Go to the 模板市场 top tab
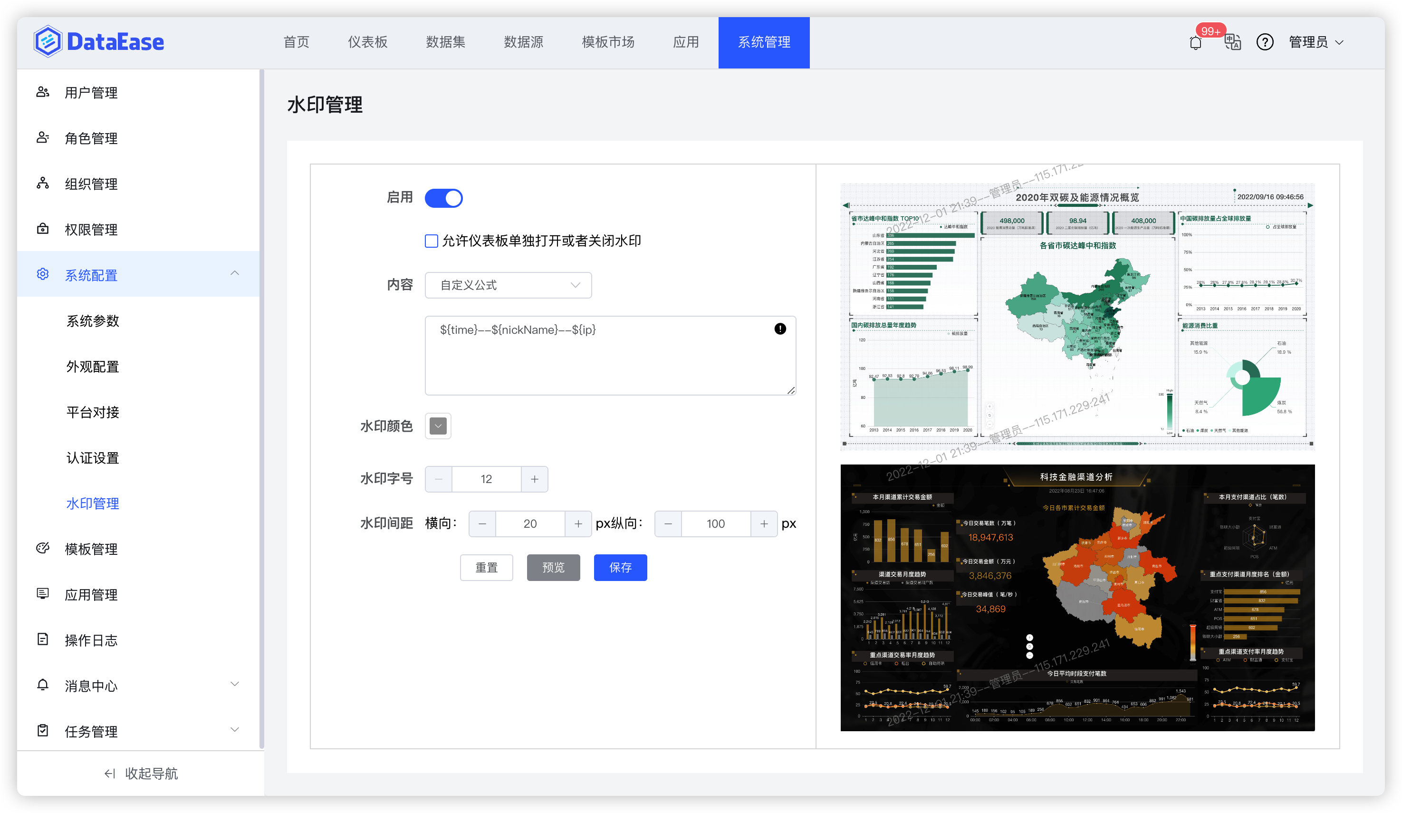 [x=607, y=42]
